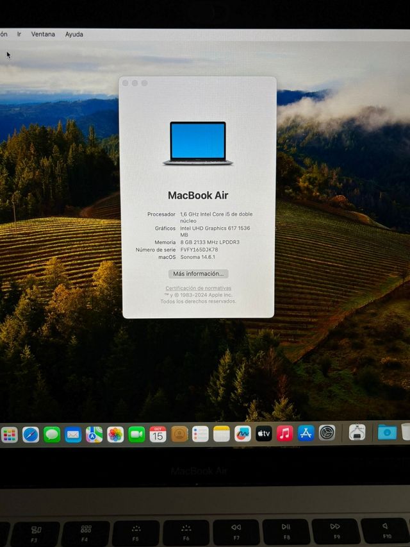Open Calendar showing Oct 15
Screen dimensions: 410x547
(158, 434)
